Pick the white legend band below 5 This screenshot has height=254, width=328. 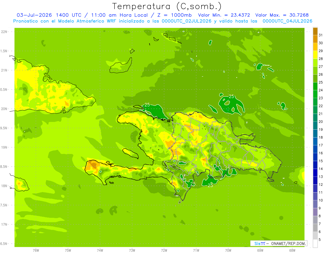[315, 244]
